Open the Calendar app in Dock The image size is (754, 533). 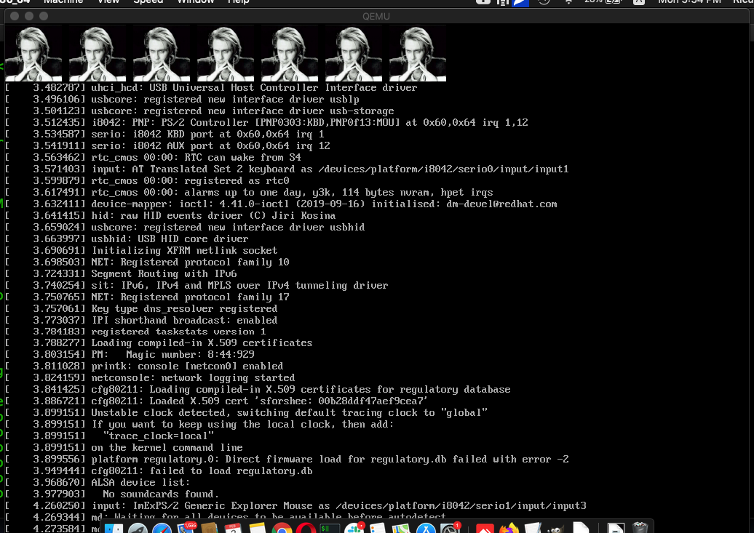[233, 528]
